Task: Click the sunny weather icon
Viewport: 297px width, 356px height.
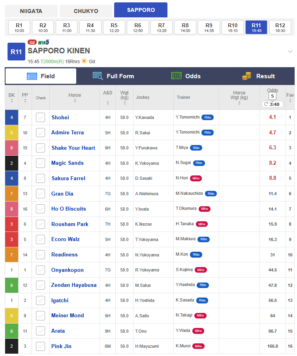Action: pyautogui.click(x=84, y=61)
